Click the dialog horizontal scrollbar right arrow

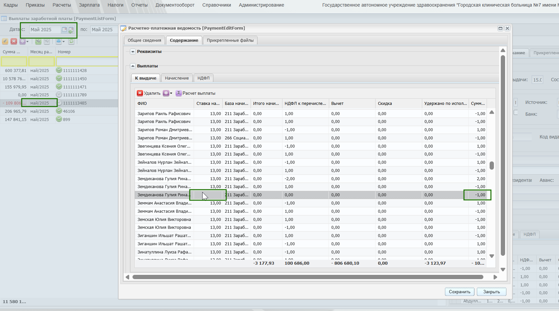click(495, 277)
